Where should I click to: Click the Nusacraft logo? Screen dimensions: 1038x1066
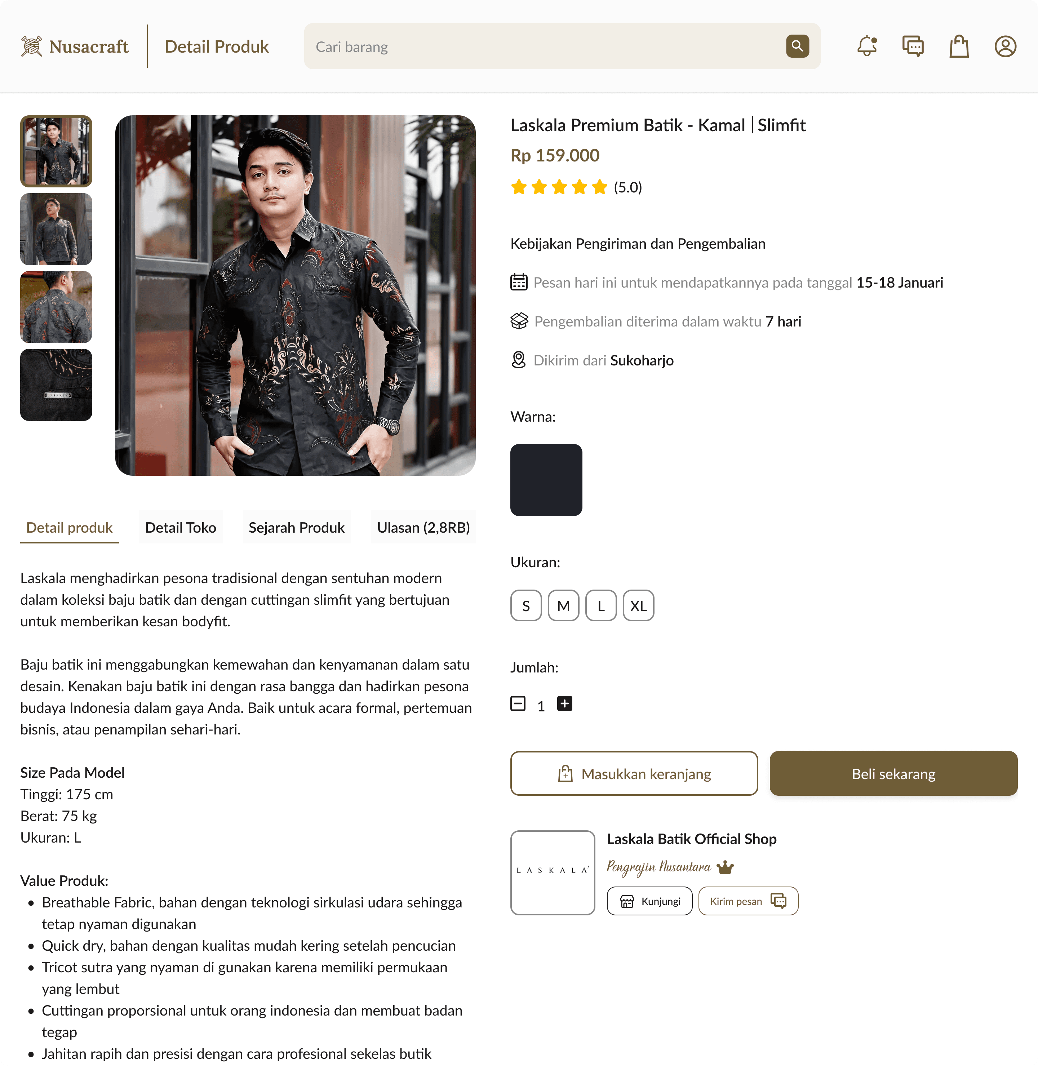(x=75, y=46)
